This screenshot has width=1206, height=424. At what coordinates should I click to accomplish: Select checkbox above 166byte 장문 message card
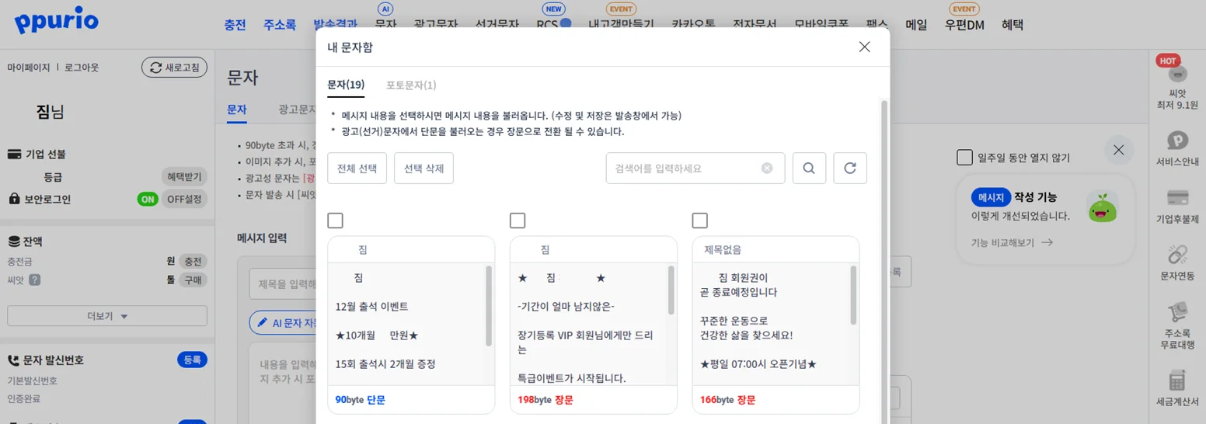(x=699, y=221)
